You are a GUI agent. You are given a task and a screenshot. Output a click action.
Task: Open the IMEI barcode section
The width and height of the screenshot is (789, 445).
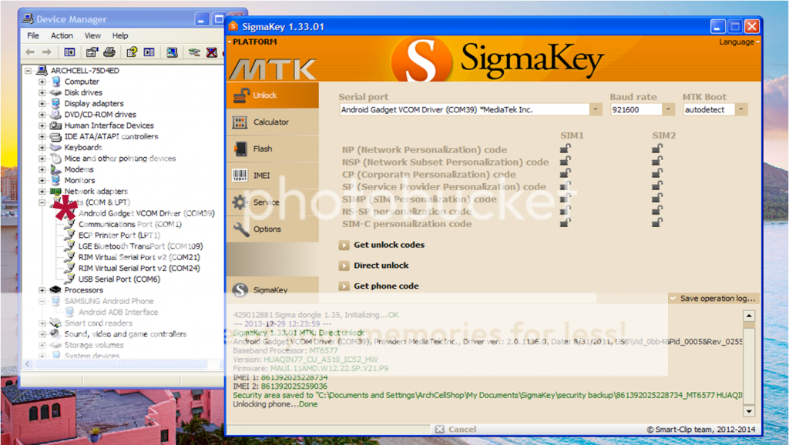coord(240,176)
